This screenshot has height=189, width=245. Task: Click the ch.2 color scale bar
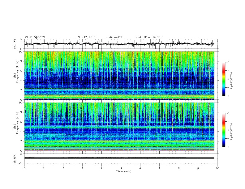(224, 130)
